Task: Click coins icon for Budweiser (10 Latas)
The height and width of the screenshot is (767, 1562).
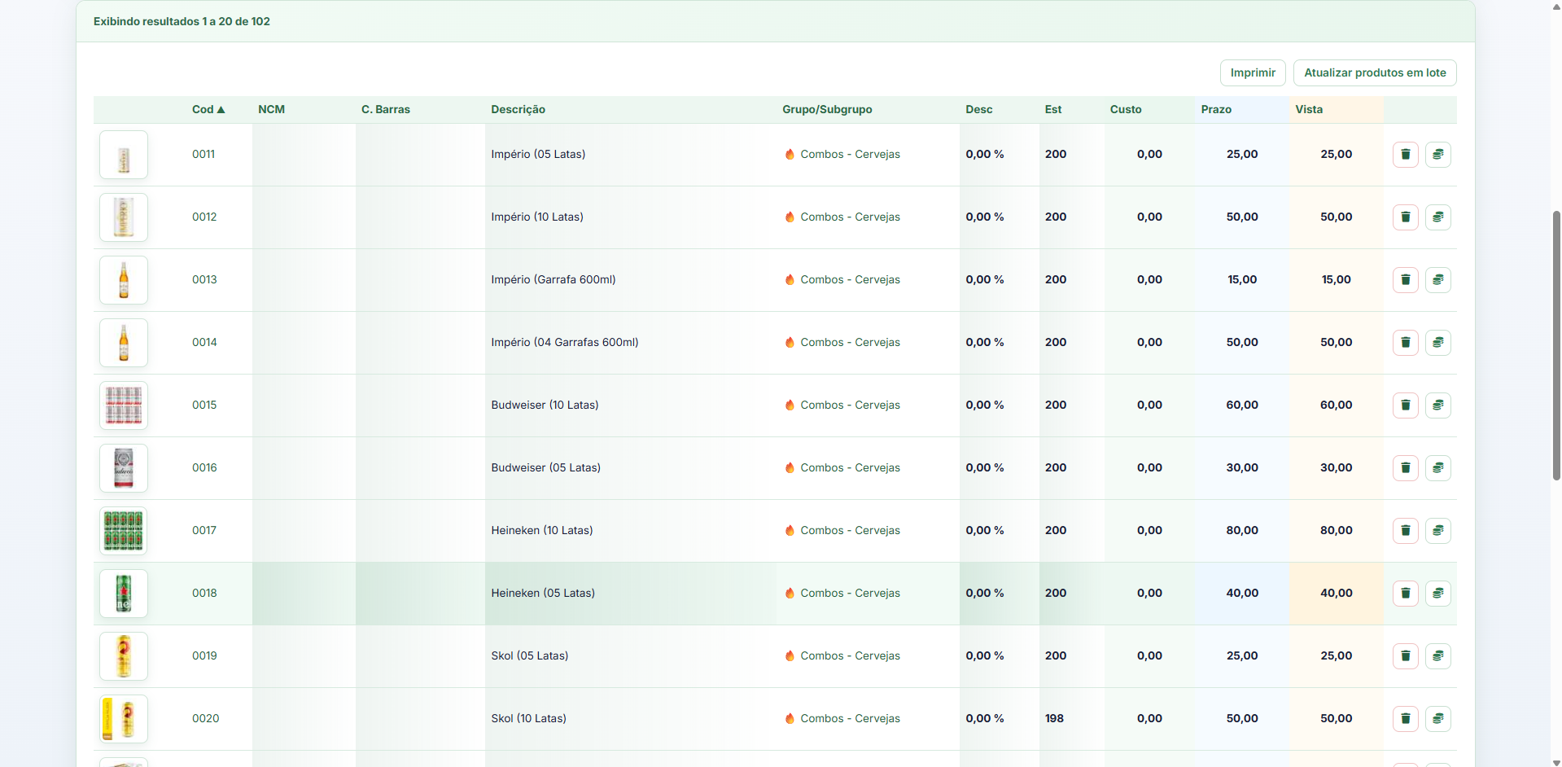Action: (1438, 405)
